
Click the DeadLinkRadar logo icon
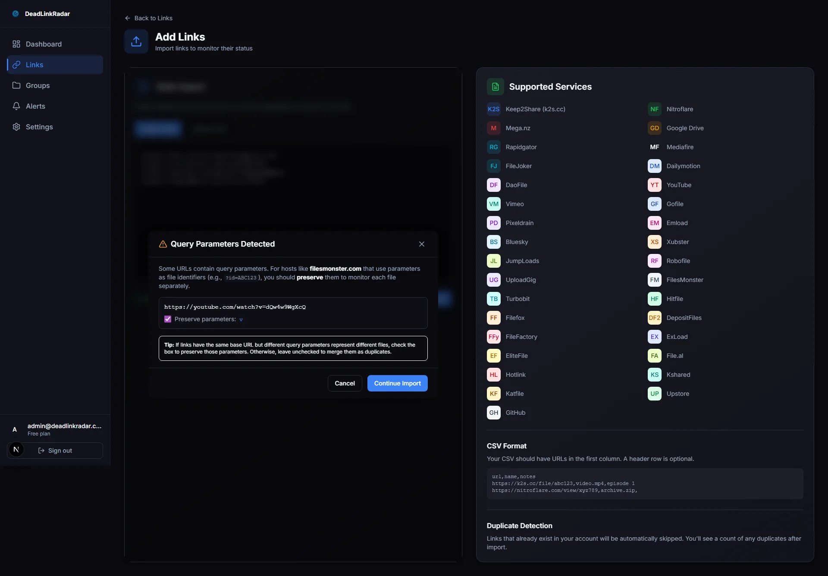(x=16, y=14)
